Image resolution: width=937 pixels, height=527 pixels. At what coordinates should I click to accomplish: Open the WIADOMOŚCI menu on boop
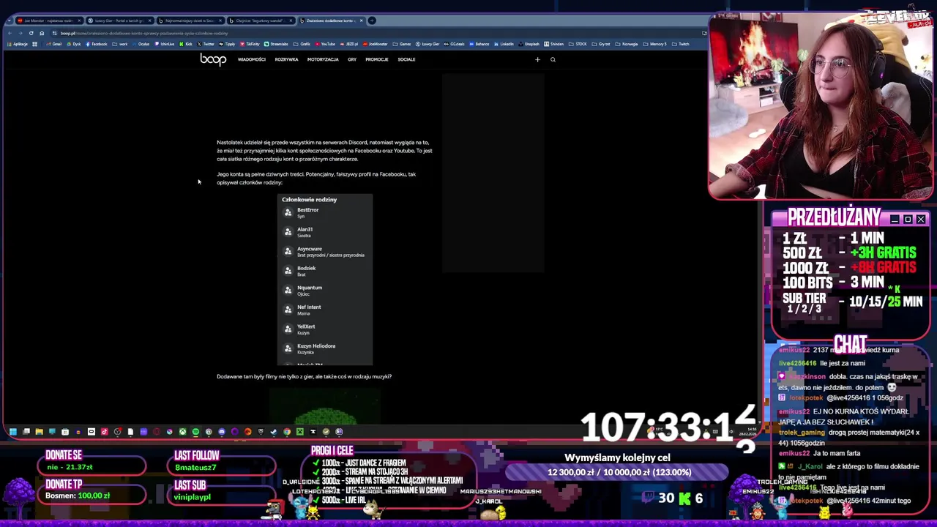pos(252,59)
